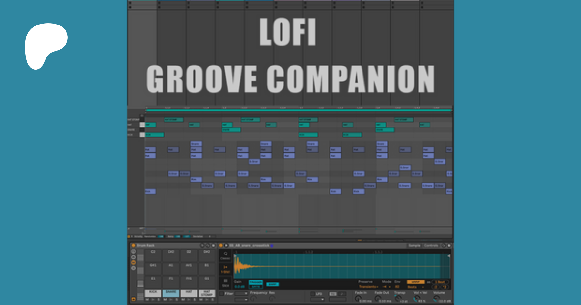Select Slice playback mode in Simpler
This screenshot has height=305, width=581.
[x=225, y=283]
